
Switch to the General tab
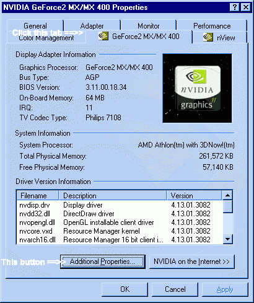(35, 25)
